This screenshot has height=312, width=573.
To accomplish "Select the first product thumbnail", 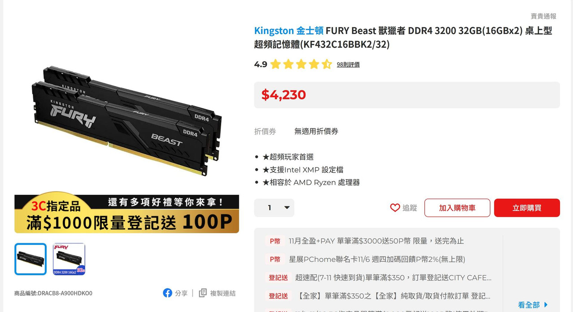I will click(30, 259).
